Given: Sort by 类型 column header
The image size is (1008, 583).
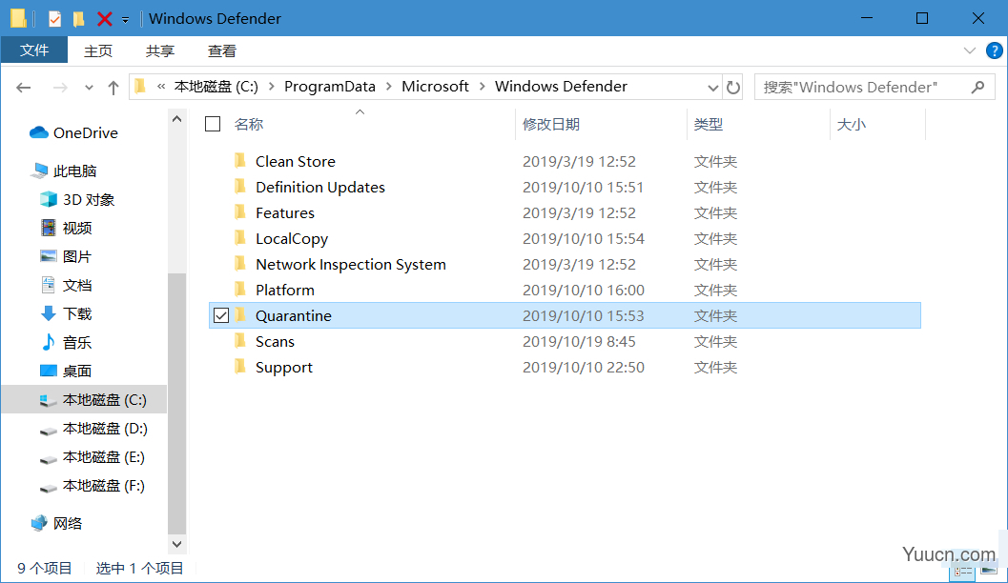Looking at the screenshot, I should [709, 125].
